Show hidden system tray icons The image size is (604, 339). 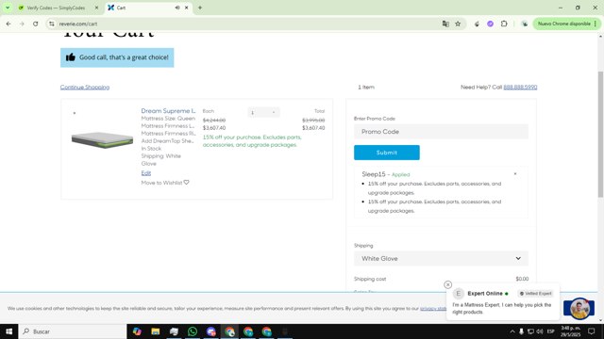pos(512,331)
